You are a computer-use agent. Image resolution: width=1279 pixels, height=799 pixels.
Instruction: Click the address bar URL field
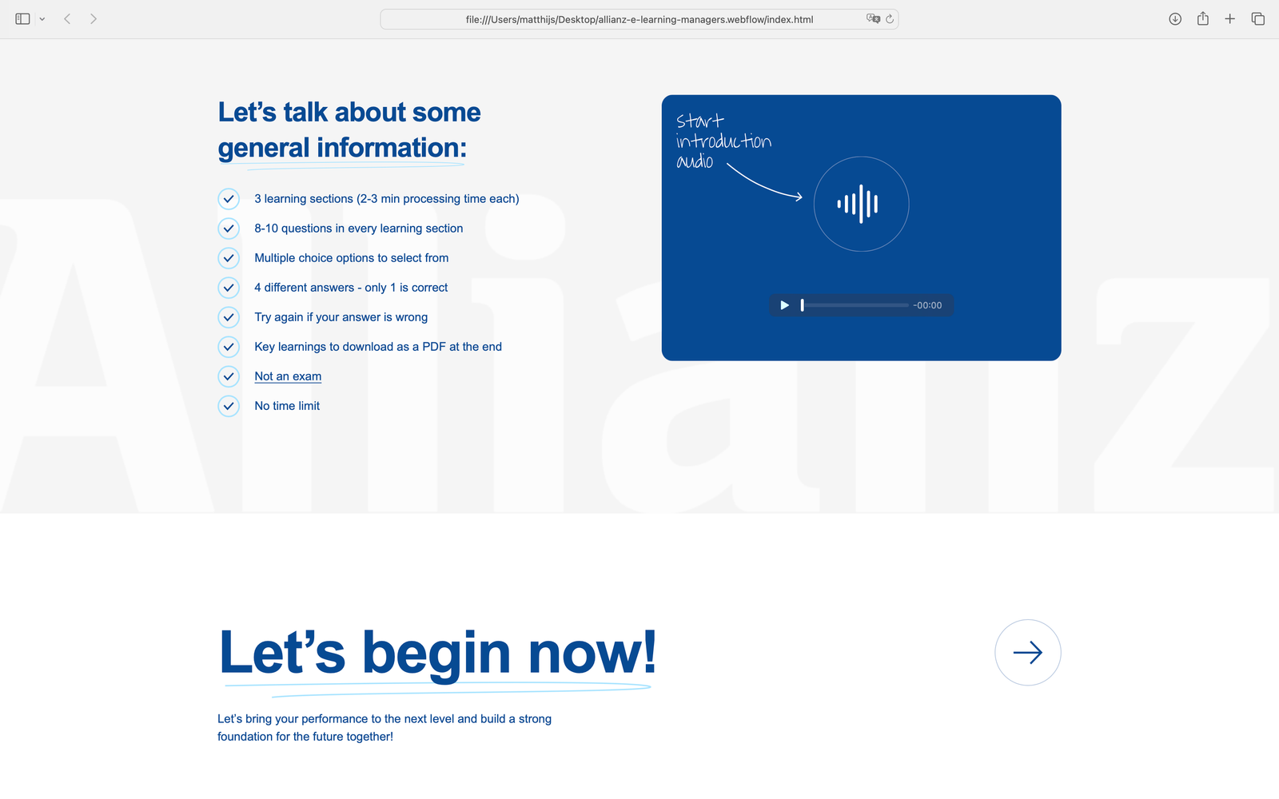(638, 19)
